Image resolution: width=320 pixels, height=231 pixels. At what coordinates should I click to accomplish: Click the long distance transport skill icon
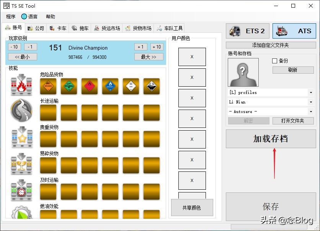point(21,111)
